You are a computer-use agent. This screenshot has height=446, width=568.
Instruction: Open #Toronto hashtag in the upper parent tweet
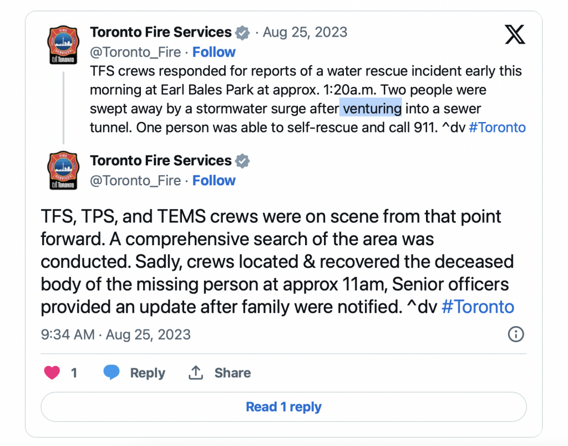tap(497, 128)
